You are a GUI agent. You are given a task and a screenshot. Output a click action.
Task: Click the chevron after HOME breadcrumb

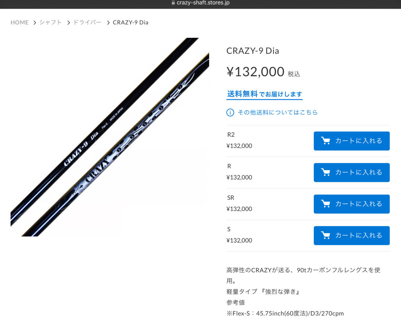[34, 23]
